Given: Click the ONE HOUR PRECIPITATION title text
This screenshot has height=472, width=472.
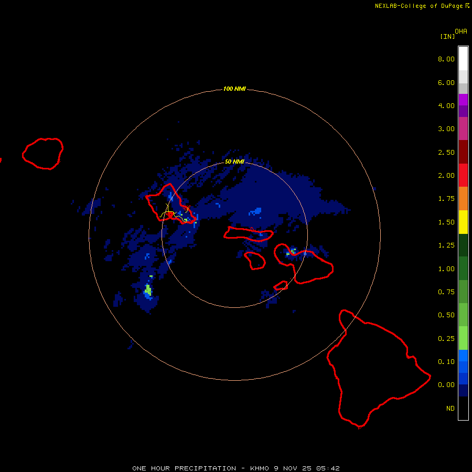Looking at the screenshot, I should (184, 468).
